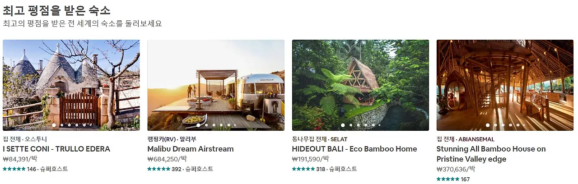This screenshot has width=578, height=184.
Task: Click the star rating with 146 reviews
Action: (x=14, y=169)
